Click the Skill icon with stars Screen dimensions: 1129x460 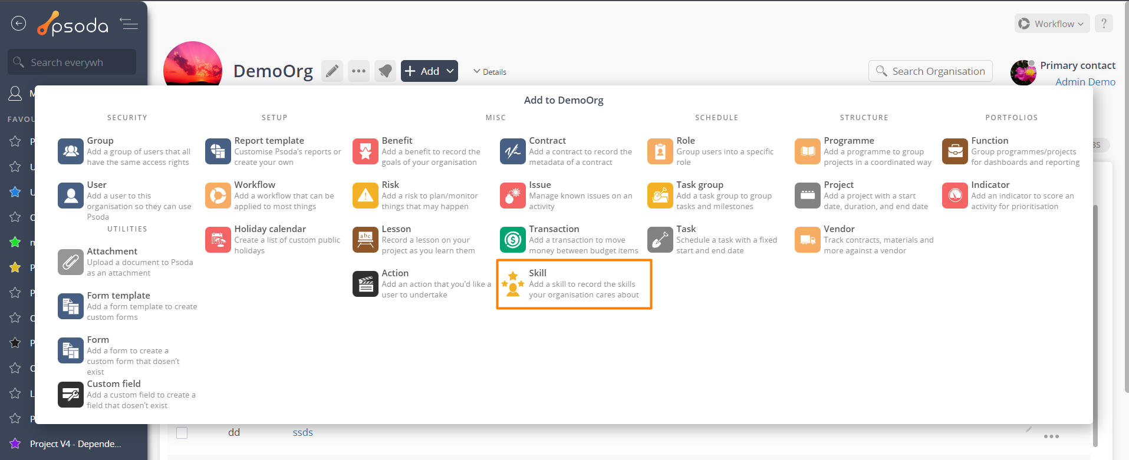coord(513,284)
